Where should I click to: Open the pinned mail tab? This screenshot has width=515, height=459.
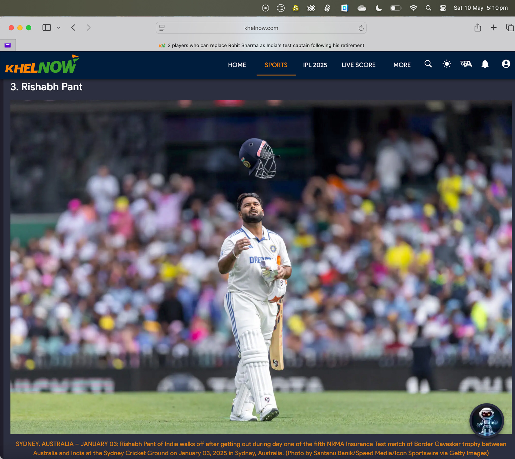click(x=8, y=45)
